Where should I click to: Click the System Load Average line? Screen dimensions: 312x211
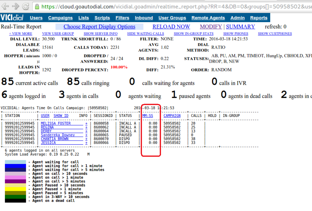pyautogui.click(x=42, y=154)
